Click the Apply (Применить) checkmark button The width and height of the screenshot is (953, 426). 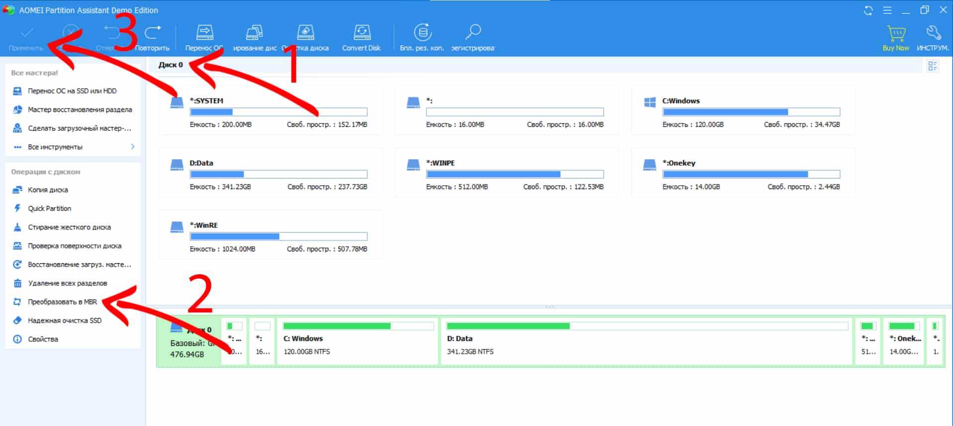26,38
